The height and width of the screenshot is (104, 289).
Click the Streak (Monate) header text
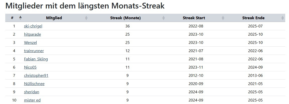[x=125, y=18]
